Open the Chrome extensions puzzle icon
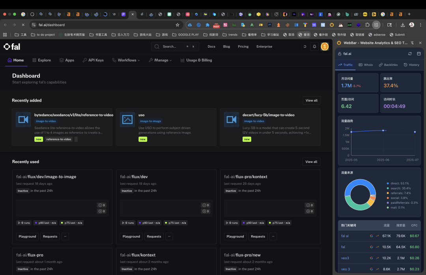This screenshot has width=426, height=275. click(x=367, y=25)
